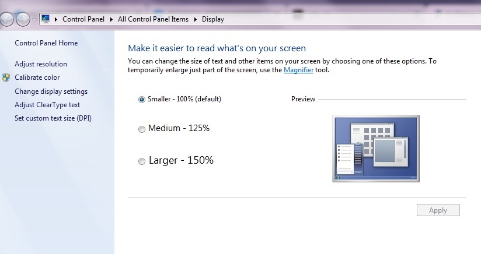
Task: Open Set custom text size (DPI)
Action: click(53, 118)
